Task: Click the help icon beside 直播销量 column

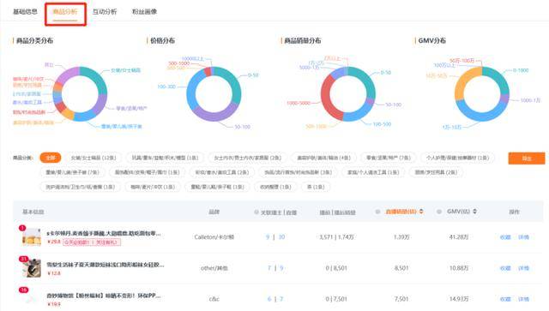Action: point(377,212)
